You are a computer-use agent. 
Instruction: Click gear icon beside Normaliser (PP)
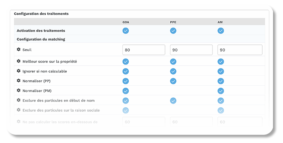click(x=19, y=81)
